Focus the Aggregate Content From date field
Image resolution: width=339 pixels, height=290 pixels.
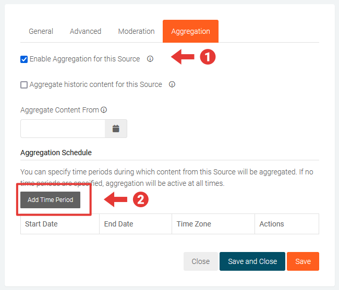pyautogui.click(x=63, y=129)
